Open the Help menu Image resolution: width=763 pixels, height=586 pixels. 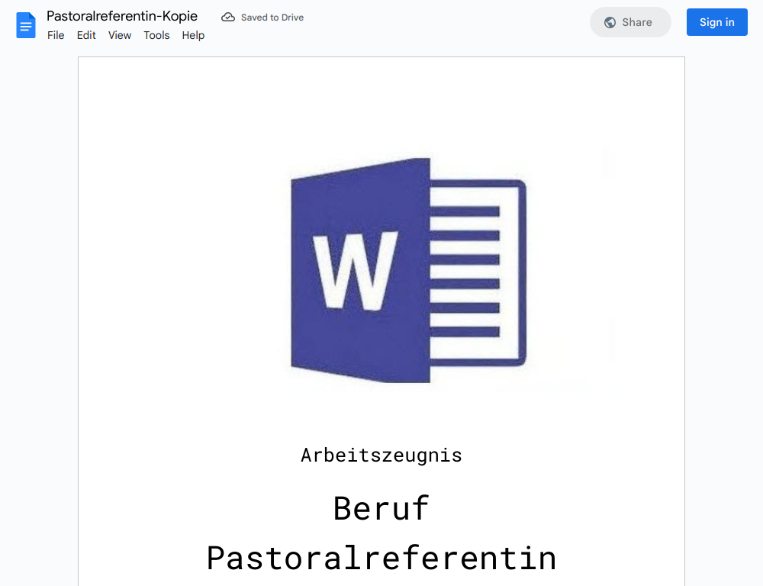pyautogui.click(x=193, y=36)
